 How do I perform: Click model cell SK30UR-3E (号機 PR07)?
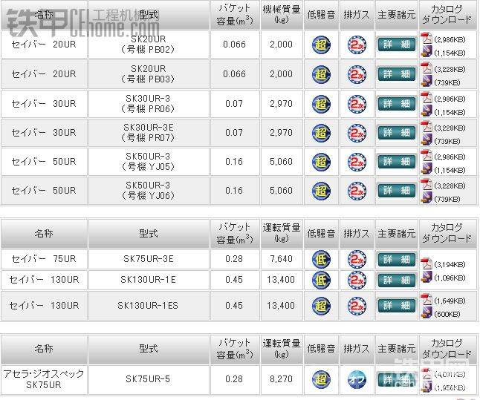(149, 133)
